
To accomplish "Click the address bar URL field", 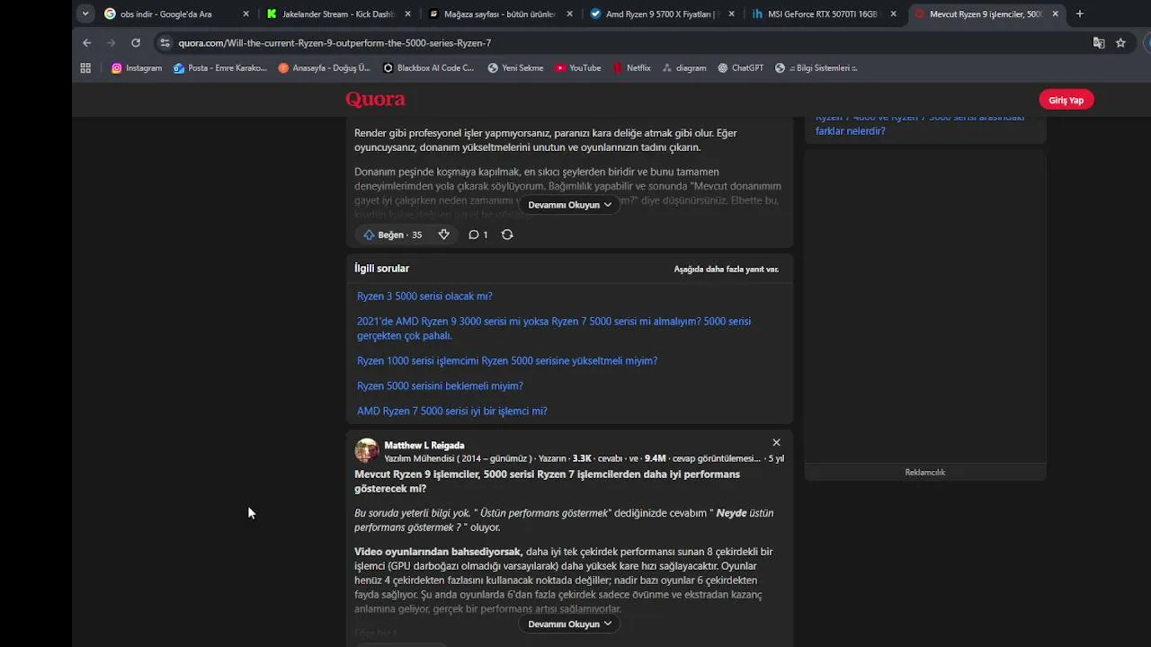I will (x=620, y=42).
